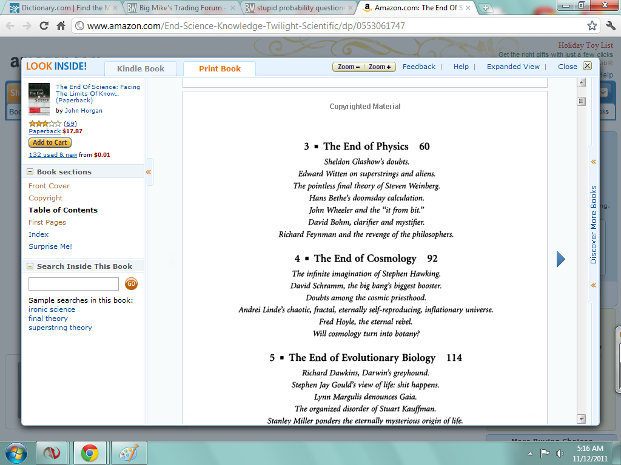The height and width of the screenshot is (465, 621).
Task: Collapse the Search Inside This Book panel
Action: pos(30,266)
